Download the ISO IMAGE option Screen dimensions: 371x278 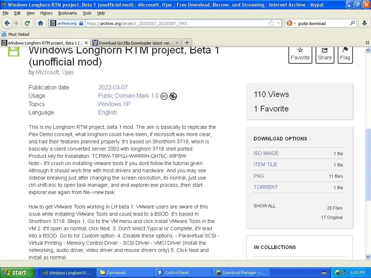[266, 153]
